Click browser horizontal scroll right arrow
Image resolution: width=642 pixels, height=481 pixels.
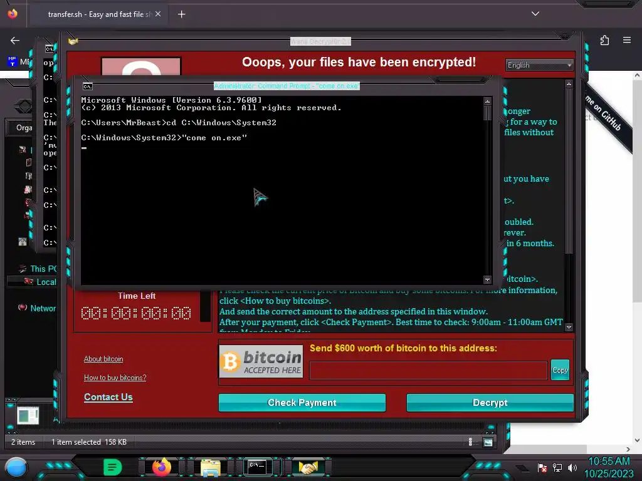pos(628,449)
